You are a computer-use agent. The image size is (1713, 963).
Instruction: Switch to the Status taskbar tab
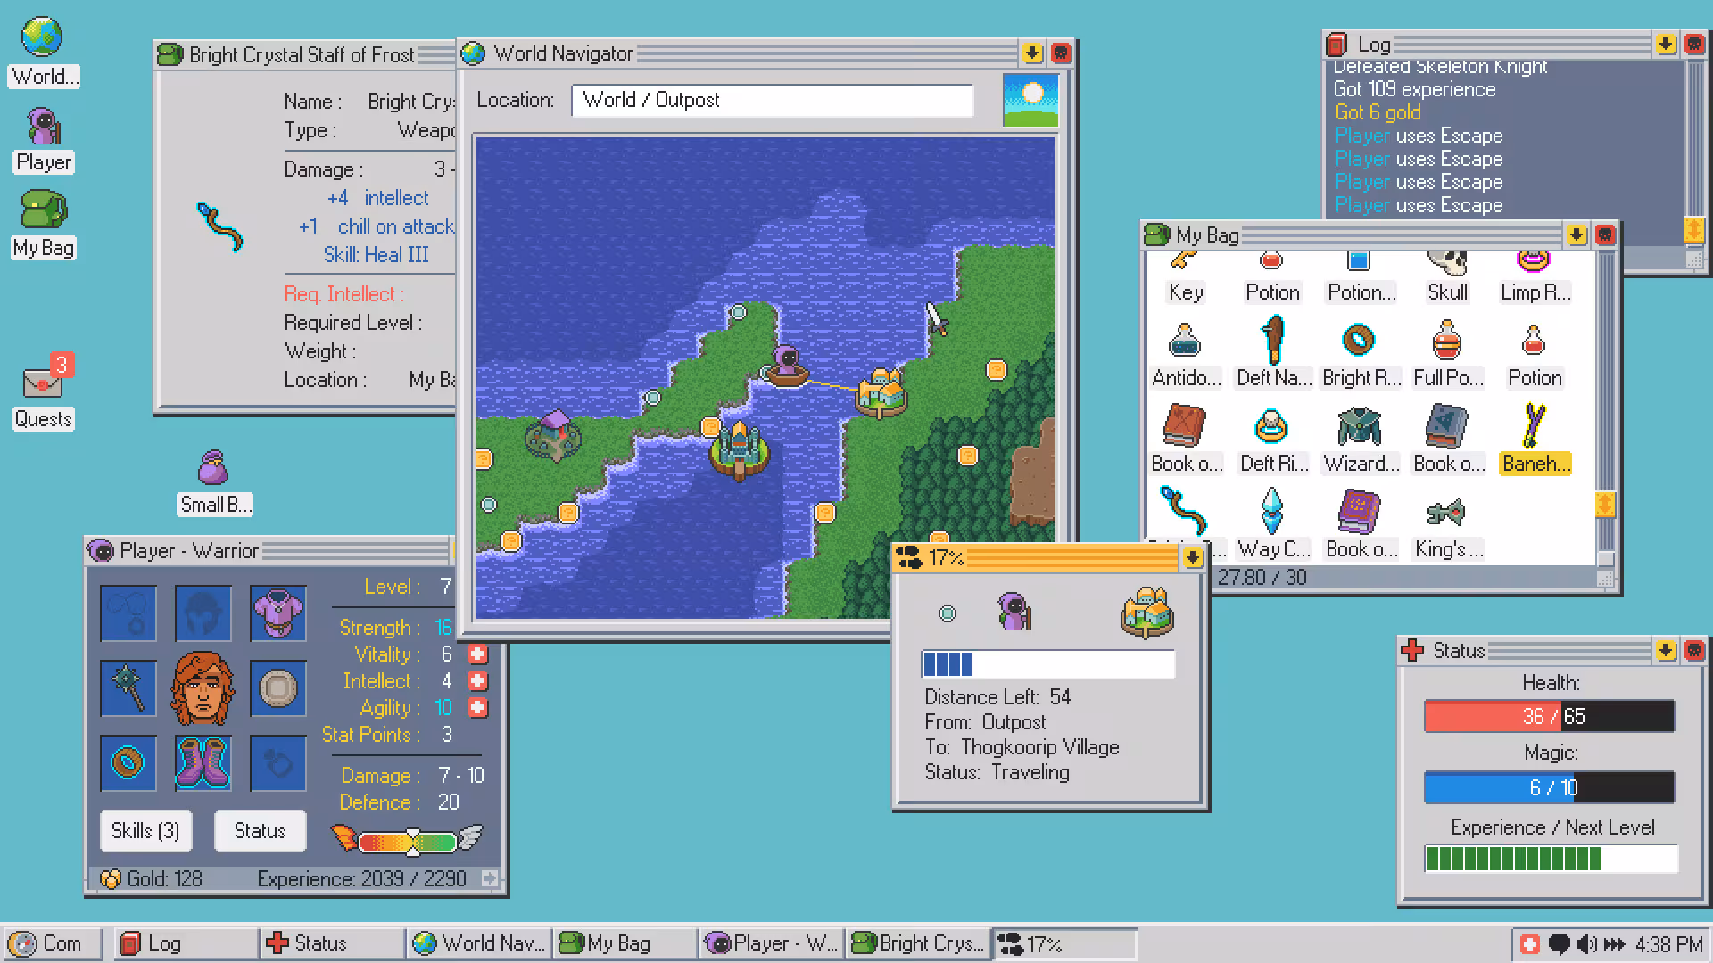pos(332,943)
